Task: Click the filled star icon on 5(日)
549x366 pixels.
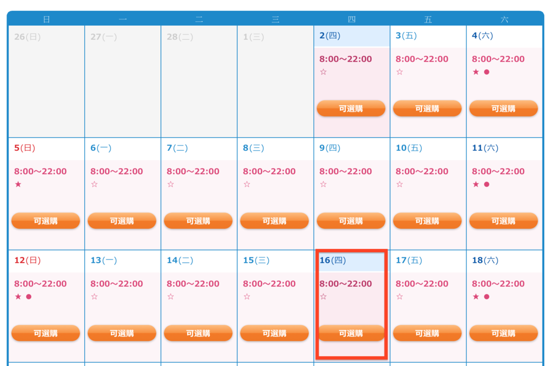Action: (x=18, y=185)
